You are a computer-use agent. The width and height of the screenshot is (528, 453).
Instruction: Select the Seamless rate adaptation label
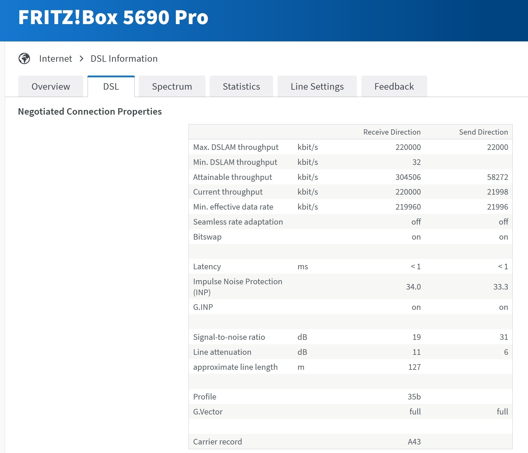pos(238,222)
